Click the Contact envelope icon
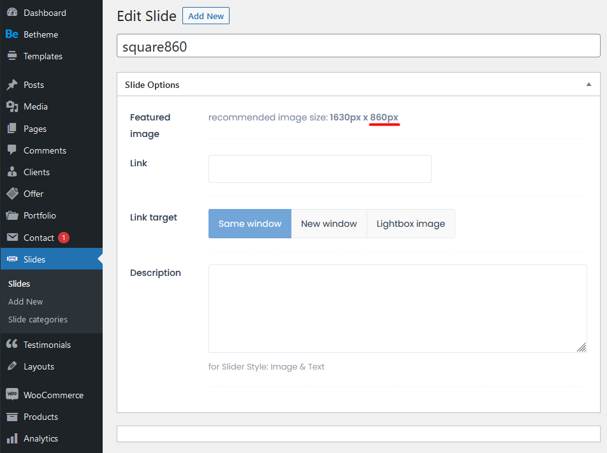This screenshot has height=453, width=607. click(12, 238)
